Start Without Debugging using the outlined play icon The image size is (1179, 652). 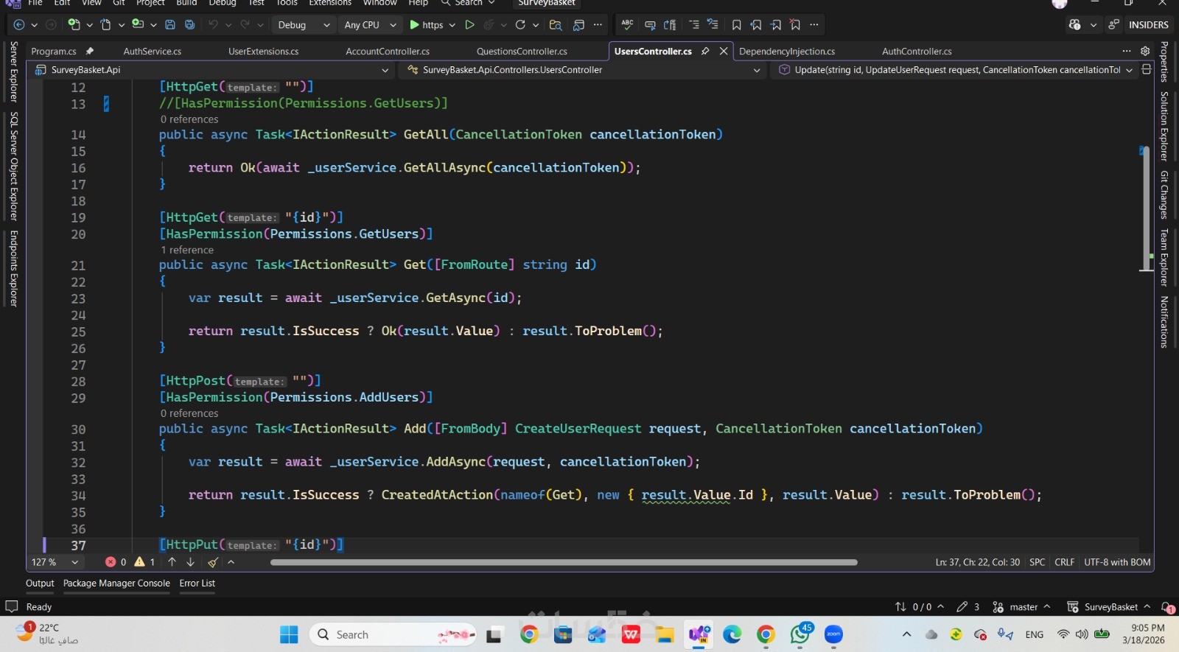tap(469, 25)
